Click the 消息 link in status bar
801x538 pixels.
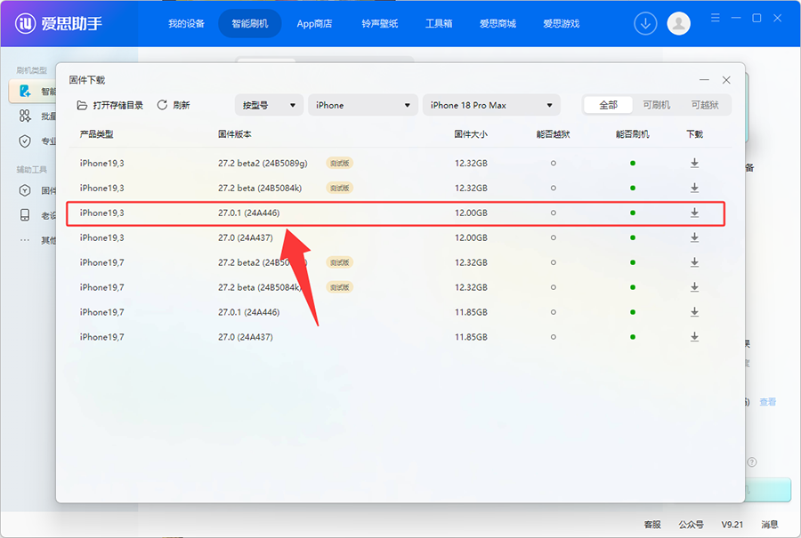[769, 525]
